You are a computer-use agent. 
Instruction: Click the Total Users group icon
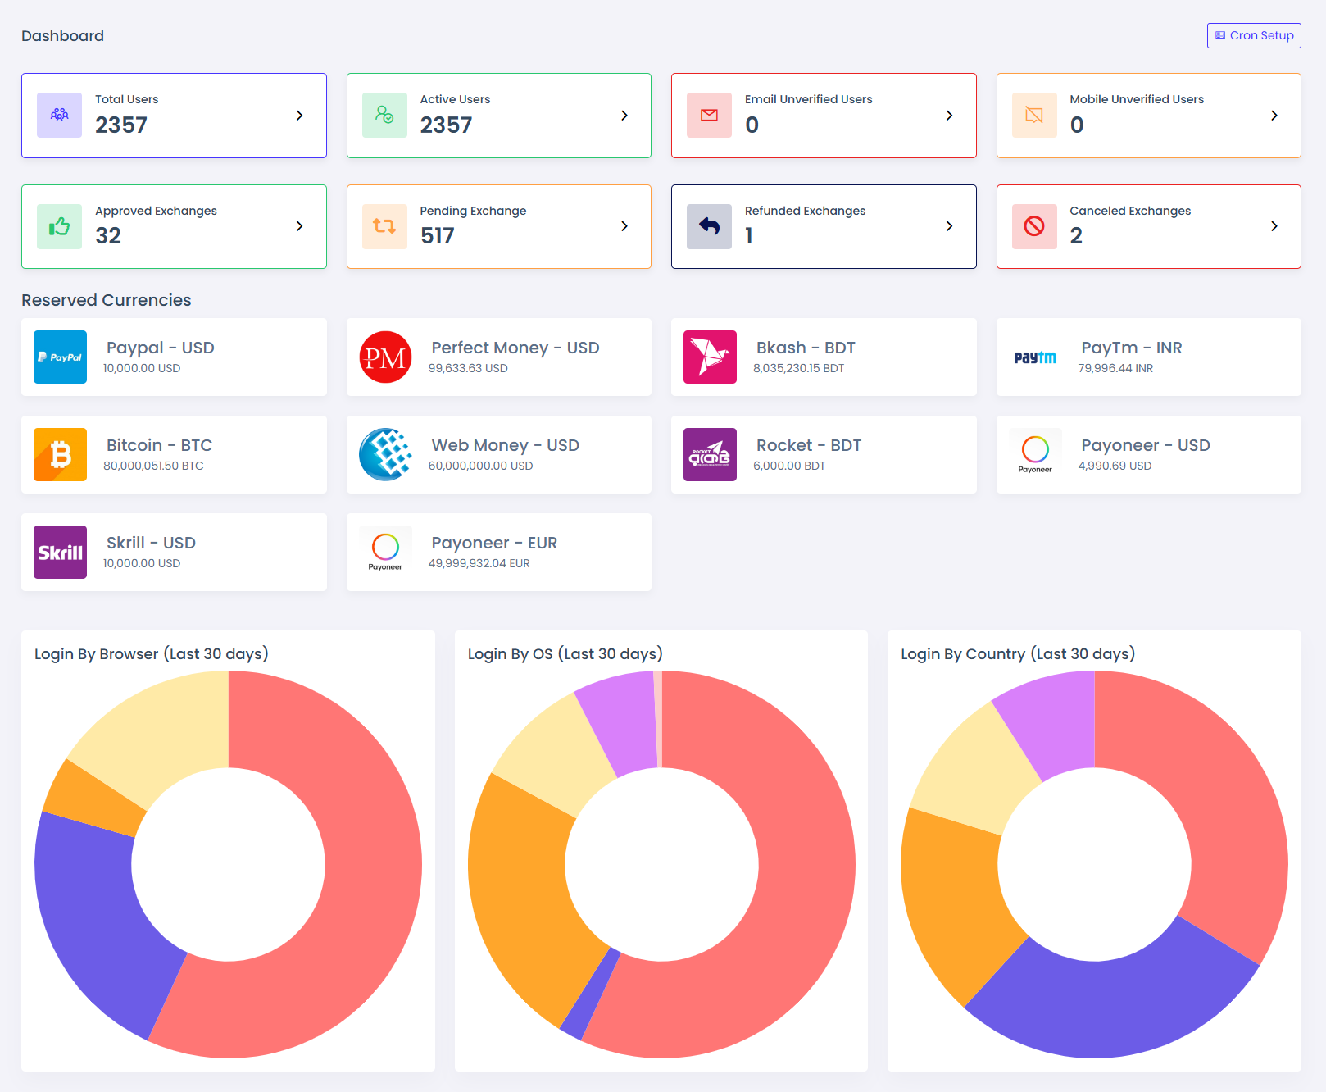59,115
